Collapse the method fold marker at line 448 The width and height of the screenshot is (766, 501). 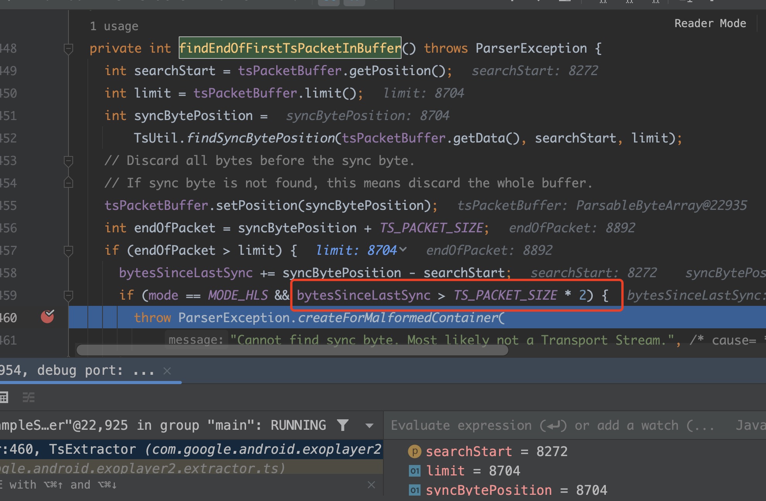point(68,49)
